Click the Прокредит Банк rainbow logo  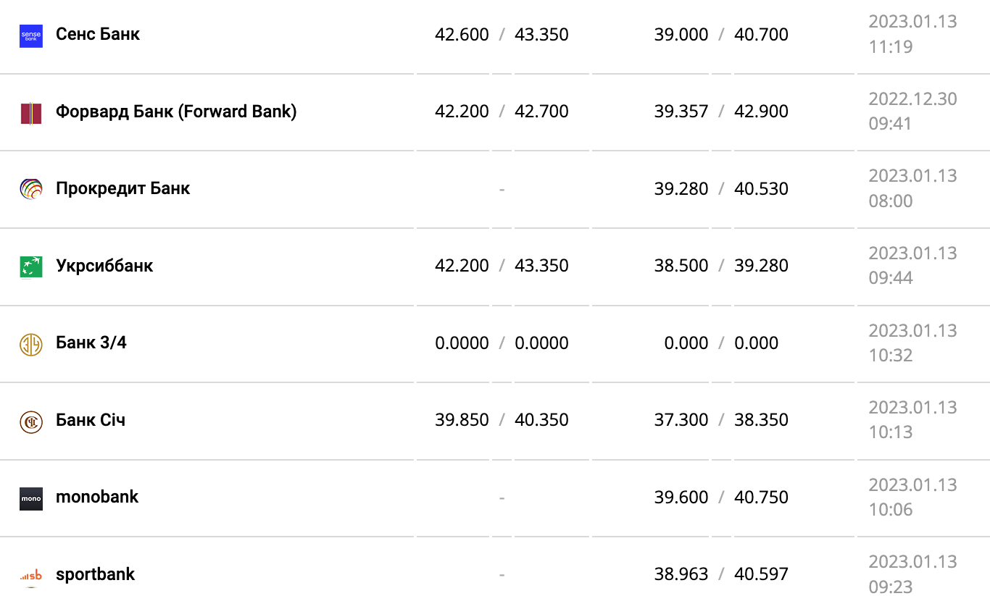tap(31, 190)
